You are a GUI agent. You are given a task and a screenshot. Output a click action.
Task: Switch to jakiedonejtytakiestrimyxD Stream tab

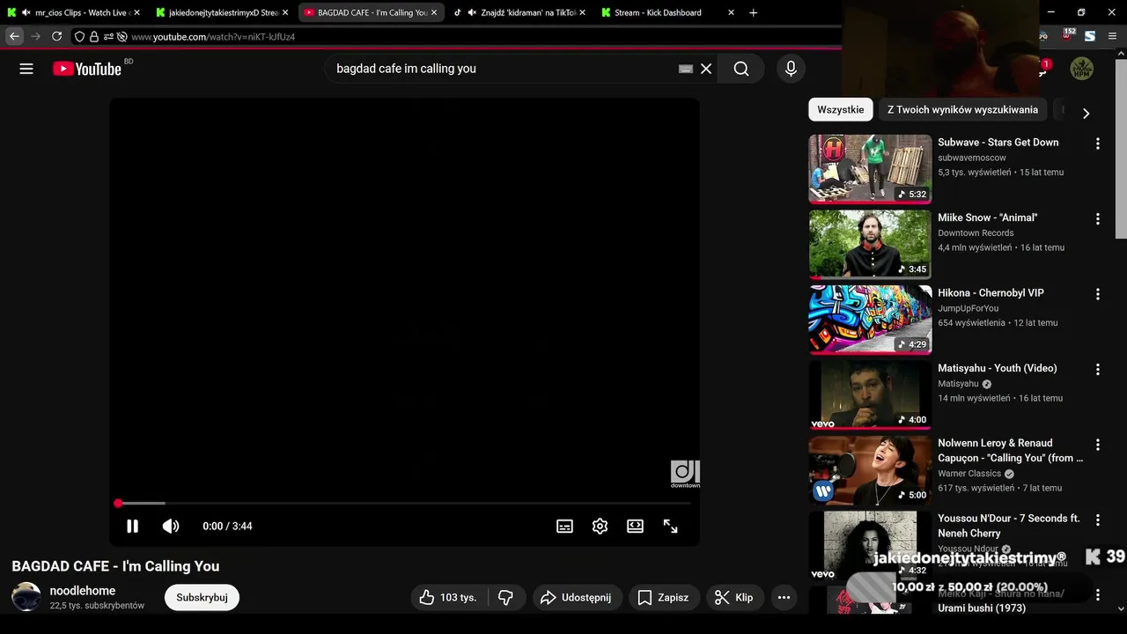pos(223,12)
